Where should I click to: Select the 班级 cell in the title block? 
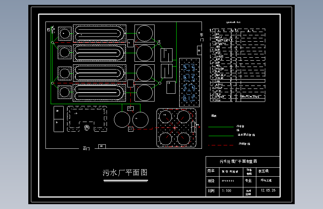212,181
